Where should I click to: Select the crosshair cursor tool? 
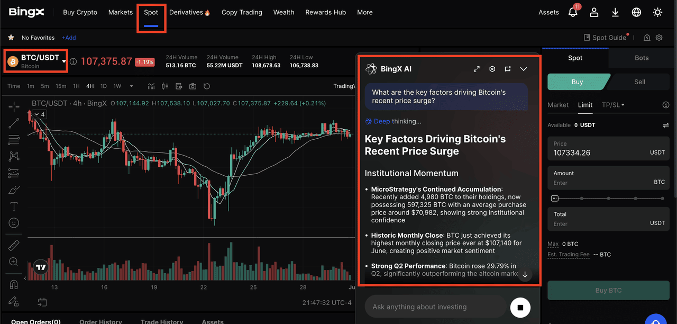[14, 107]
